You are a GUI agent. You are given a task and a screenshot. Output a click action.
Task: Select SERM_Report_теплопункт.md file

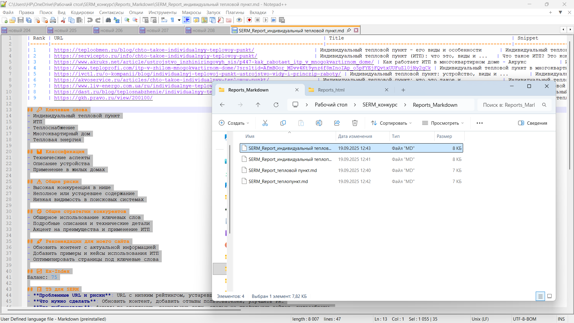pos(351,181)
